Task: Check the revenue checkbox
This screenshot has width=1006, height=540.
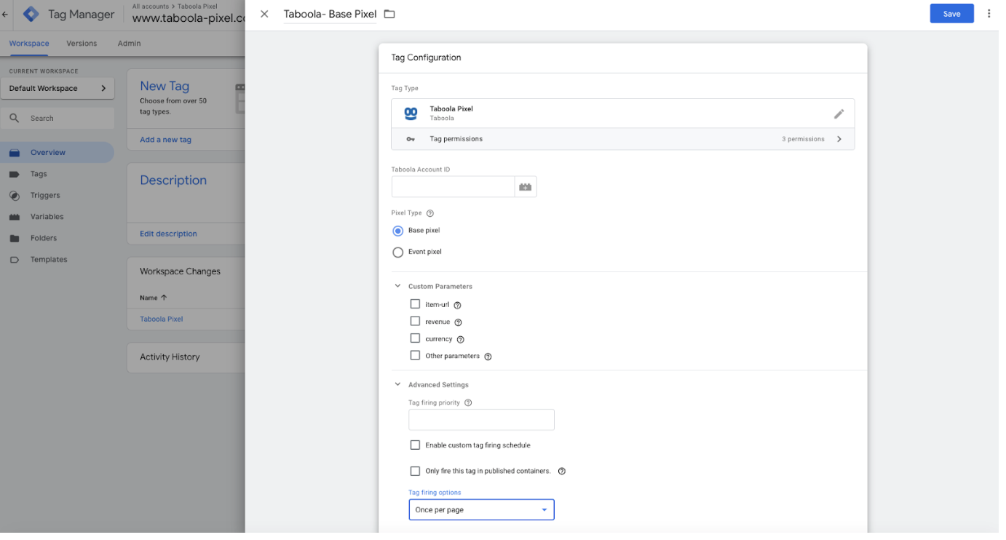Action: click(415, 321)
